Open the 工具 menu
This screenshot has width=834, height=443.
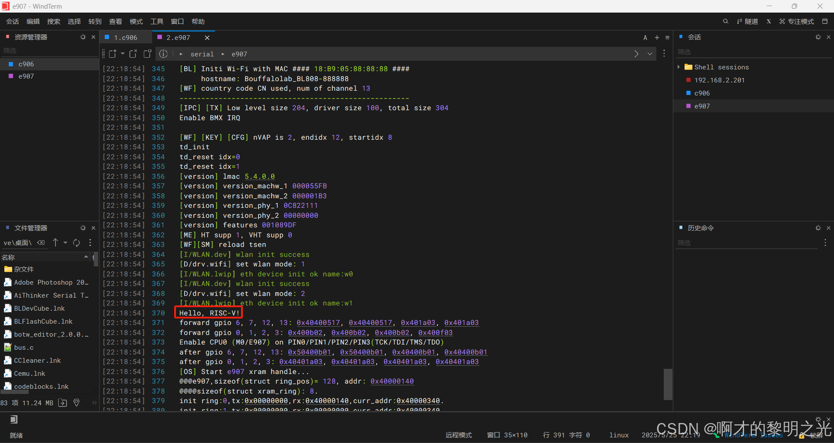pos(157,21)
